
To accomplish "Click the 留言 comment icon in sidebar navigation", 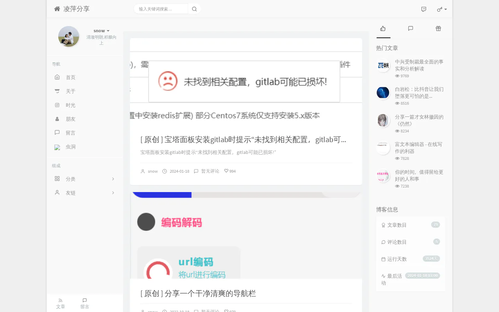I will pos(57,132).
